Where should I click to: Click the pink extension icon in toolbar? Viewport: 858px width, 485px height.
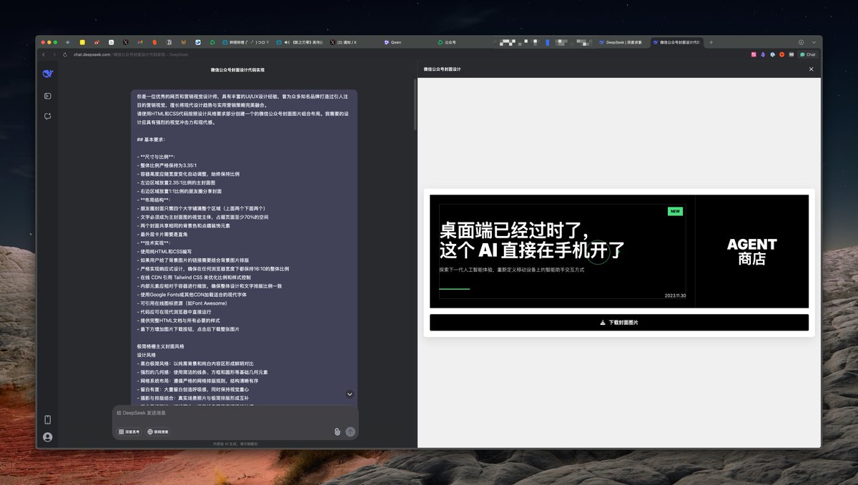[x=754, y=54]
